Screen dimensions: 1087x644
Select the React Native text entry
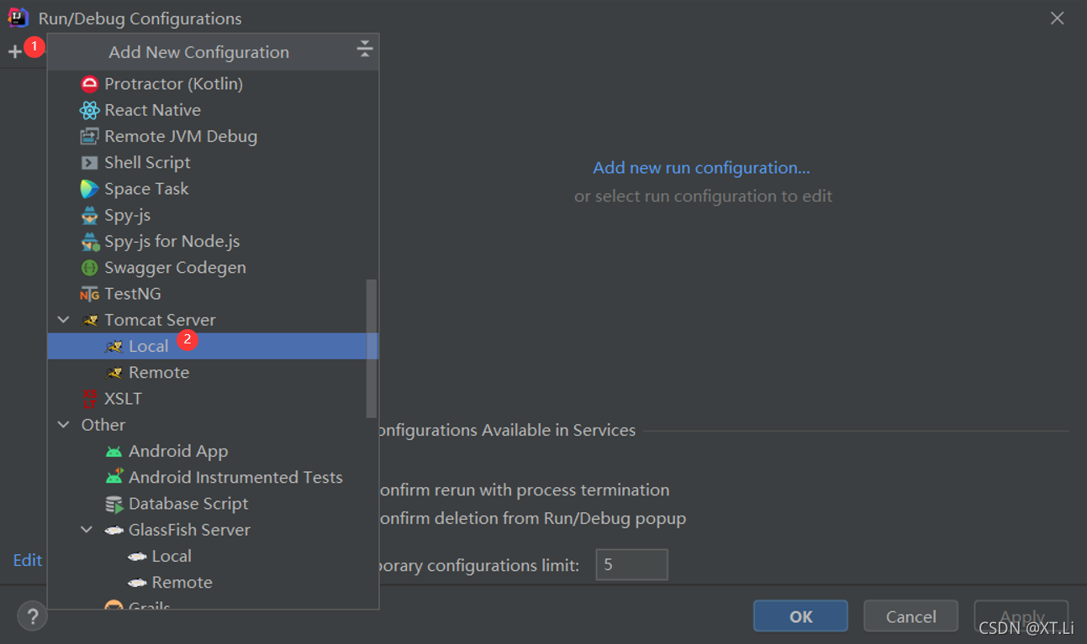pyautogui.click(x=152, y=110)
